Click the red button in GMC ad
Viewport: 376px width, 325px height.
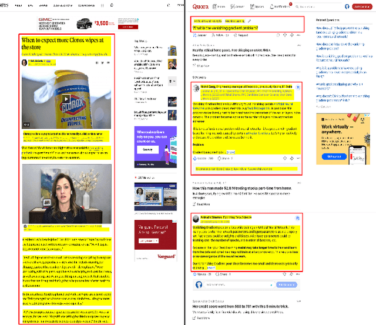click(128, 27)
